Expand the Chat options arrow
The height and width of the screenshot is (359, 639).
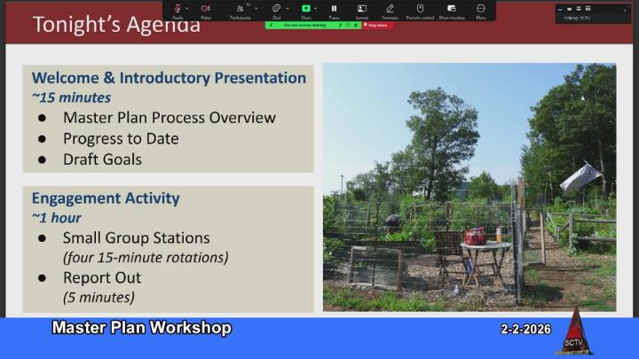288,9
